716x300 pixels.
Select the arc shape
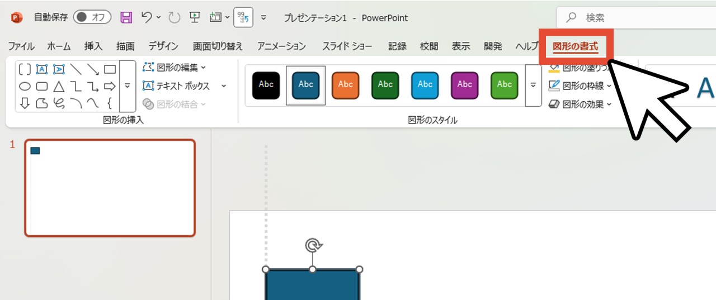[x=76, y=103]
